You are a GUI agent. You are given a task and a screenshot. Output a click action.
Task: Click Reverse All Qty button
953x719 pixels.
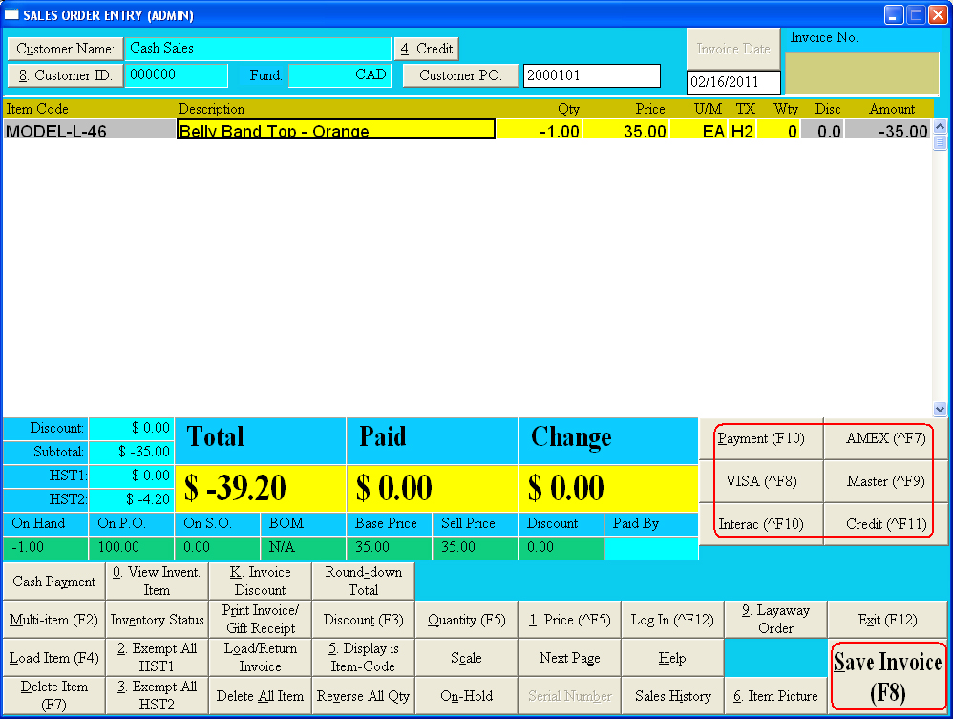(363, 696)
